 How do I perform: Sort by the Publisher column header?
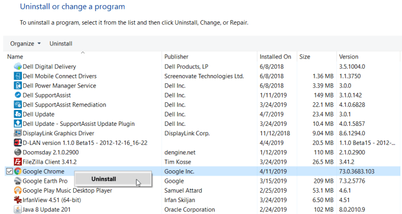(x=176, y=57)
